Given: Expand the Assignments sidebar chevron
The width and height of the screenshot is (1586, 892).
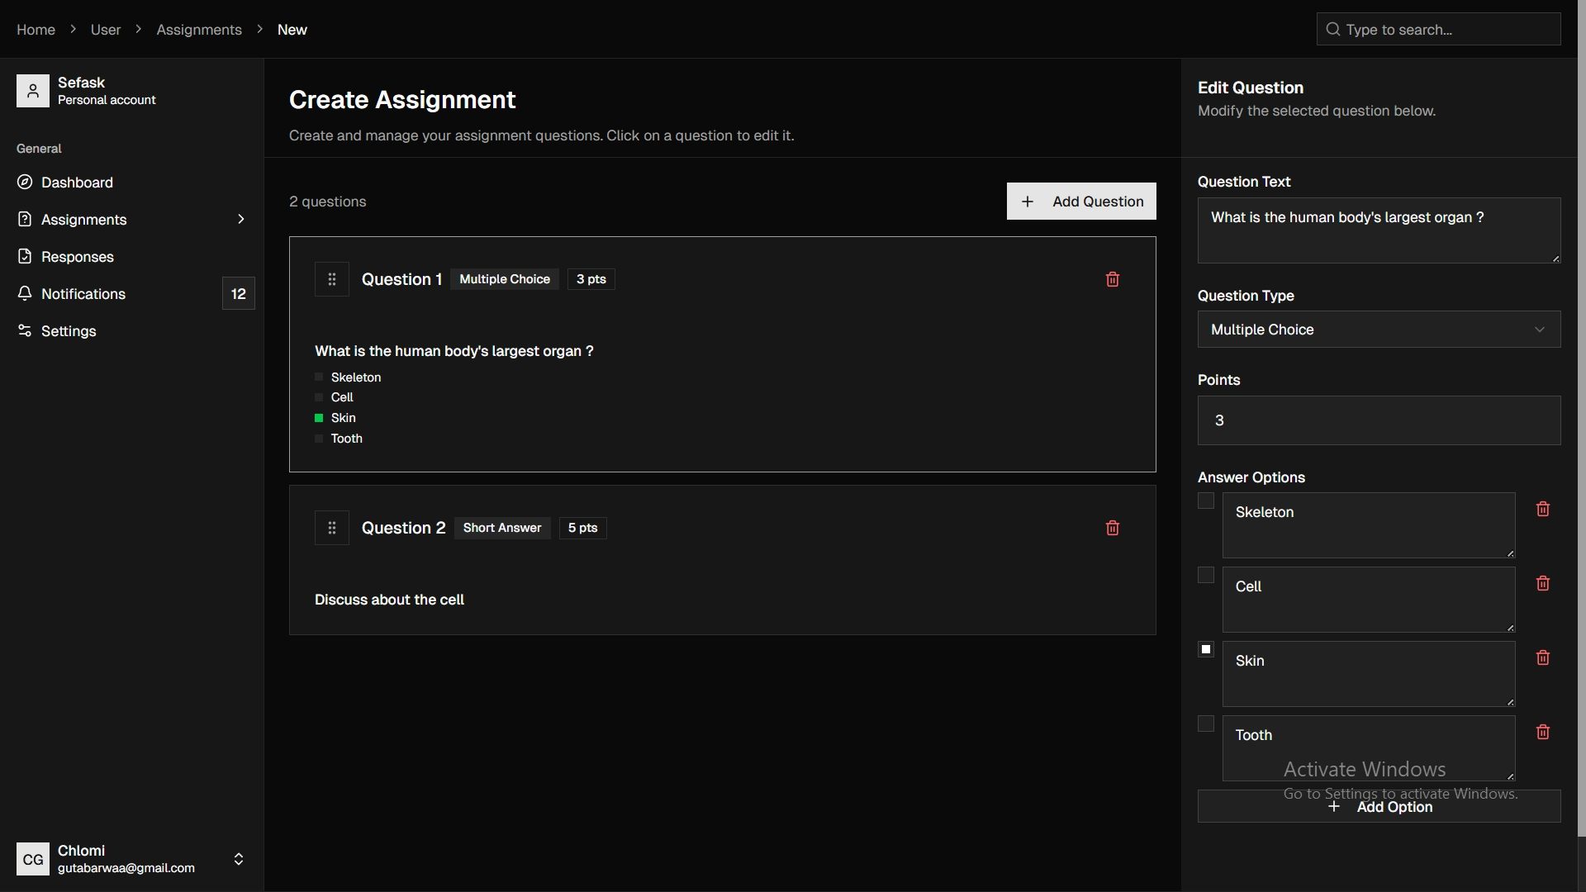Looking at the screenshot, I should 240,220.
